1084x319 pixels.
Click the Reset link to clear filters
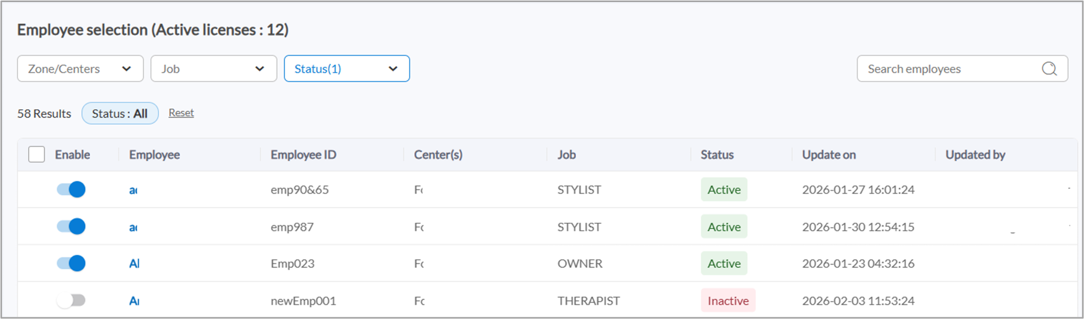(x=181, y=113)
